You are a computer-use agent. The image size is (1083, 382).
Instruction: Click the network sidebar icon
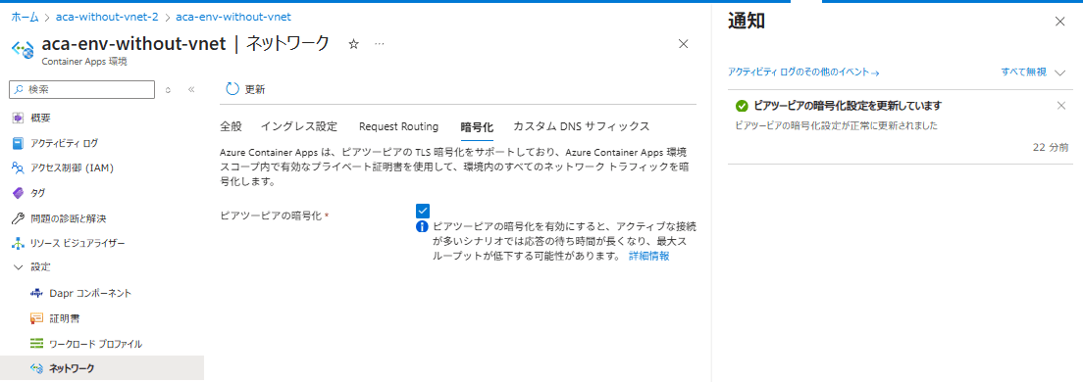point(36,368)
